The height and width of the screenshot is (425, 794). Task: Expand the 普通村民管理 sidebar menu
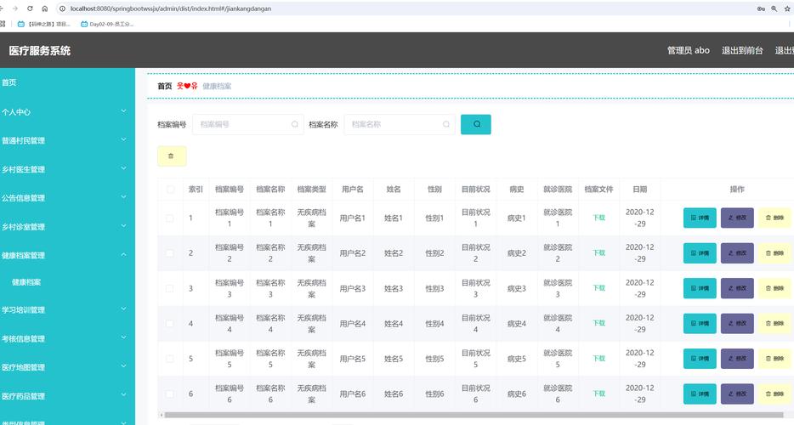pyautogui.click(x=67, y=140)
